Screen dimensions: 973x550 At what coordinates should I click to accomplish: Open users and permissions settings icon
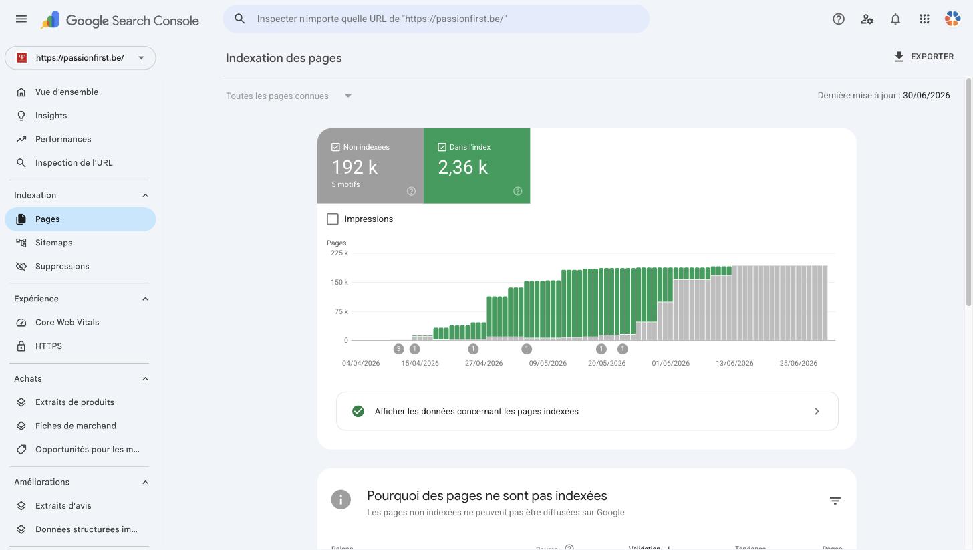tap(867, 19)
